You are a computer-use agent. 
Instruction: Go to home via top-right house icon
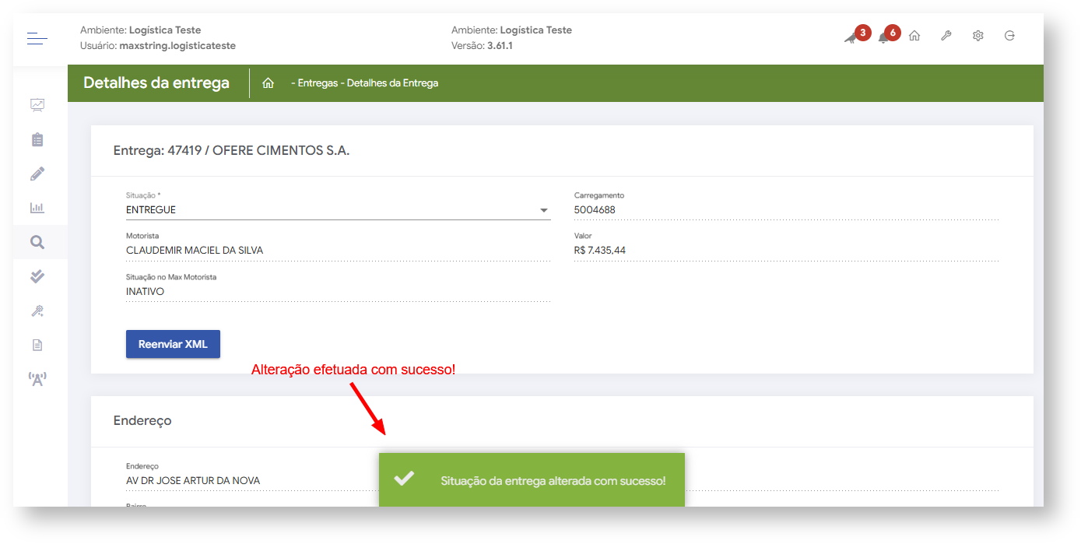[x=914, y=36]
